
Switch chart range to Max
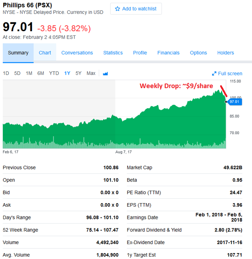pos(91,73)
